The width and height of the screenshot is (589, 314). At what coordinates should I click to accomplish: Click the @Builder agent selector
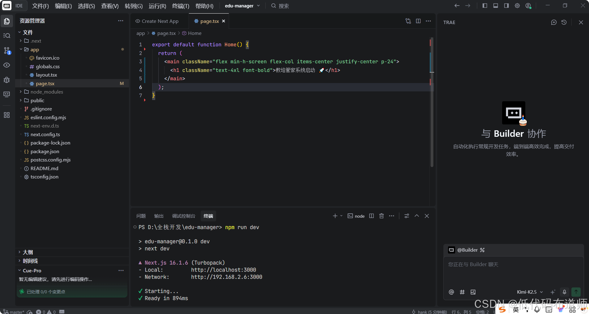[x=467, y=250]
